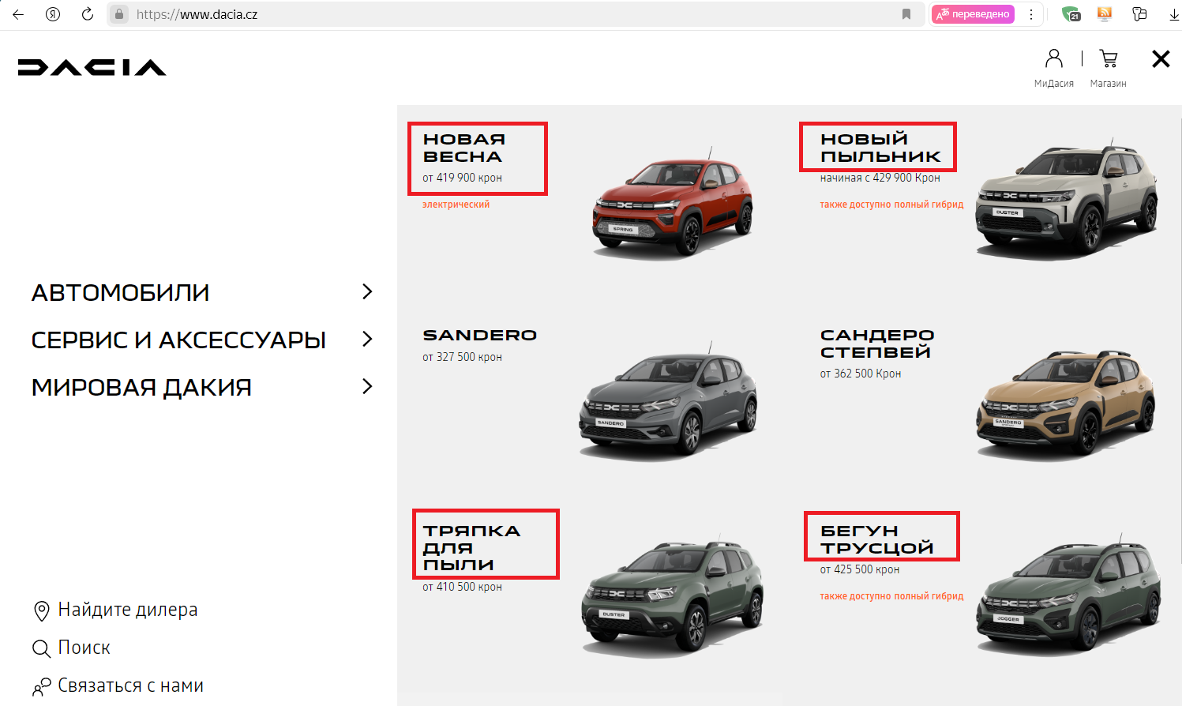Open the ТРЯПКА ДЛЯ ПЫЛИ model title
Screen dimensions: 1182x706
click(472, 547)
